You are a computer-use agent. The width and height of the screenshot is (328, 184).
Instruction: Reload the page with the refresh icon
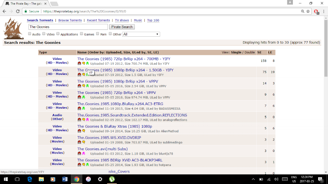coord(18,11)
